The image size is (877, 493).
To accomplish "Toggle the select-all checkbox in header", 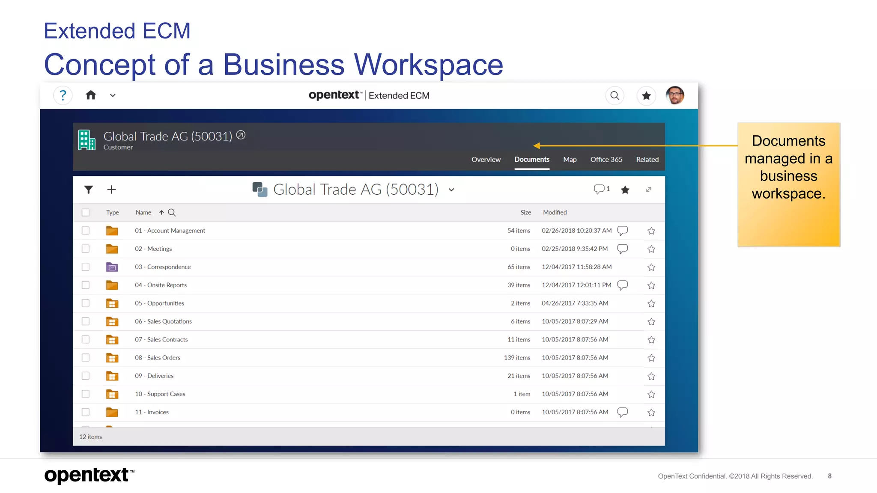I will pos(86,212).
